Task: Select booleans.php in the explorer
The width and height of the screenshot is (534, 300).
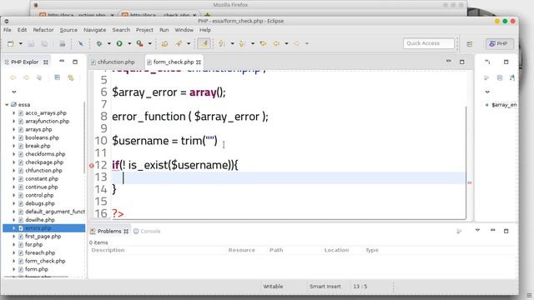Action: click(42, 137)
